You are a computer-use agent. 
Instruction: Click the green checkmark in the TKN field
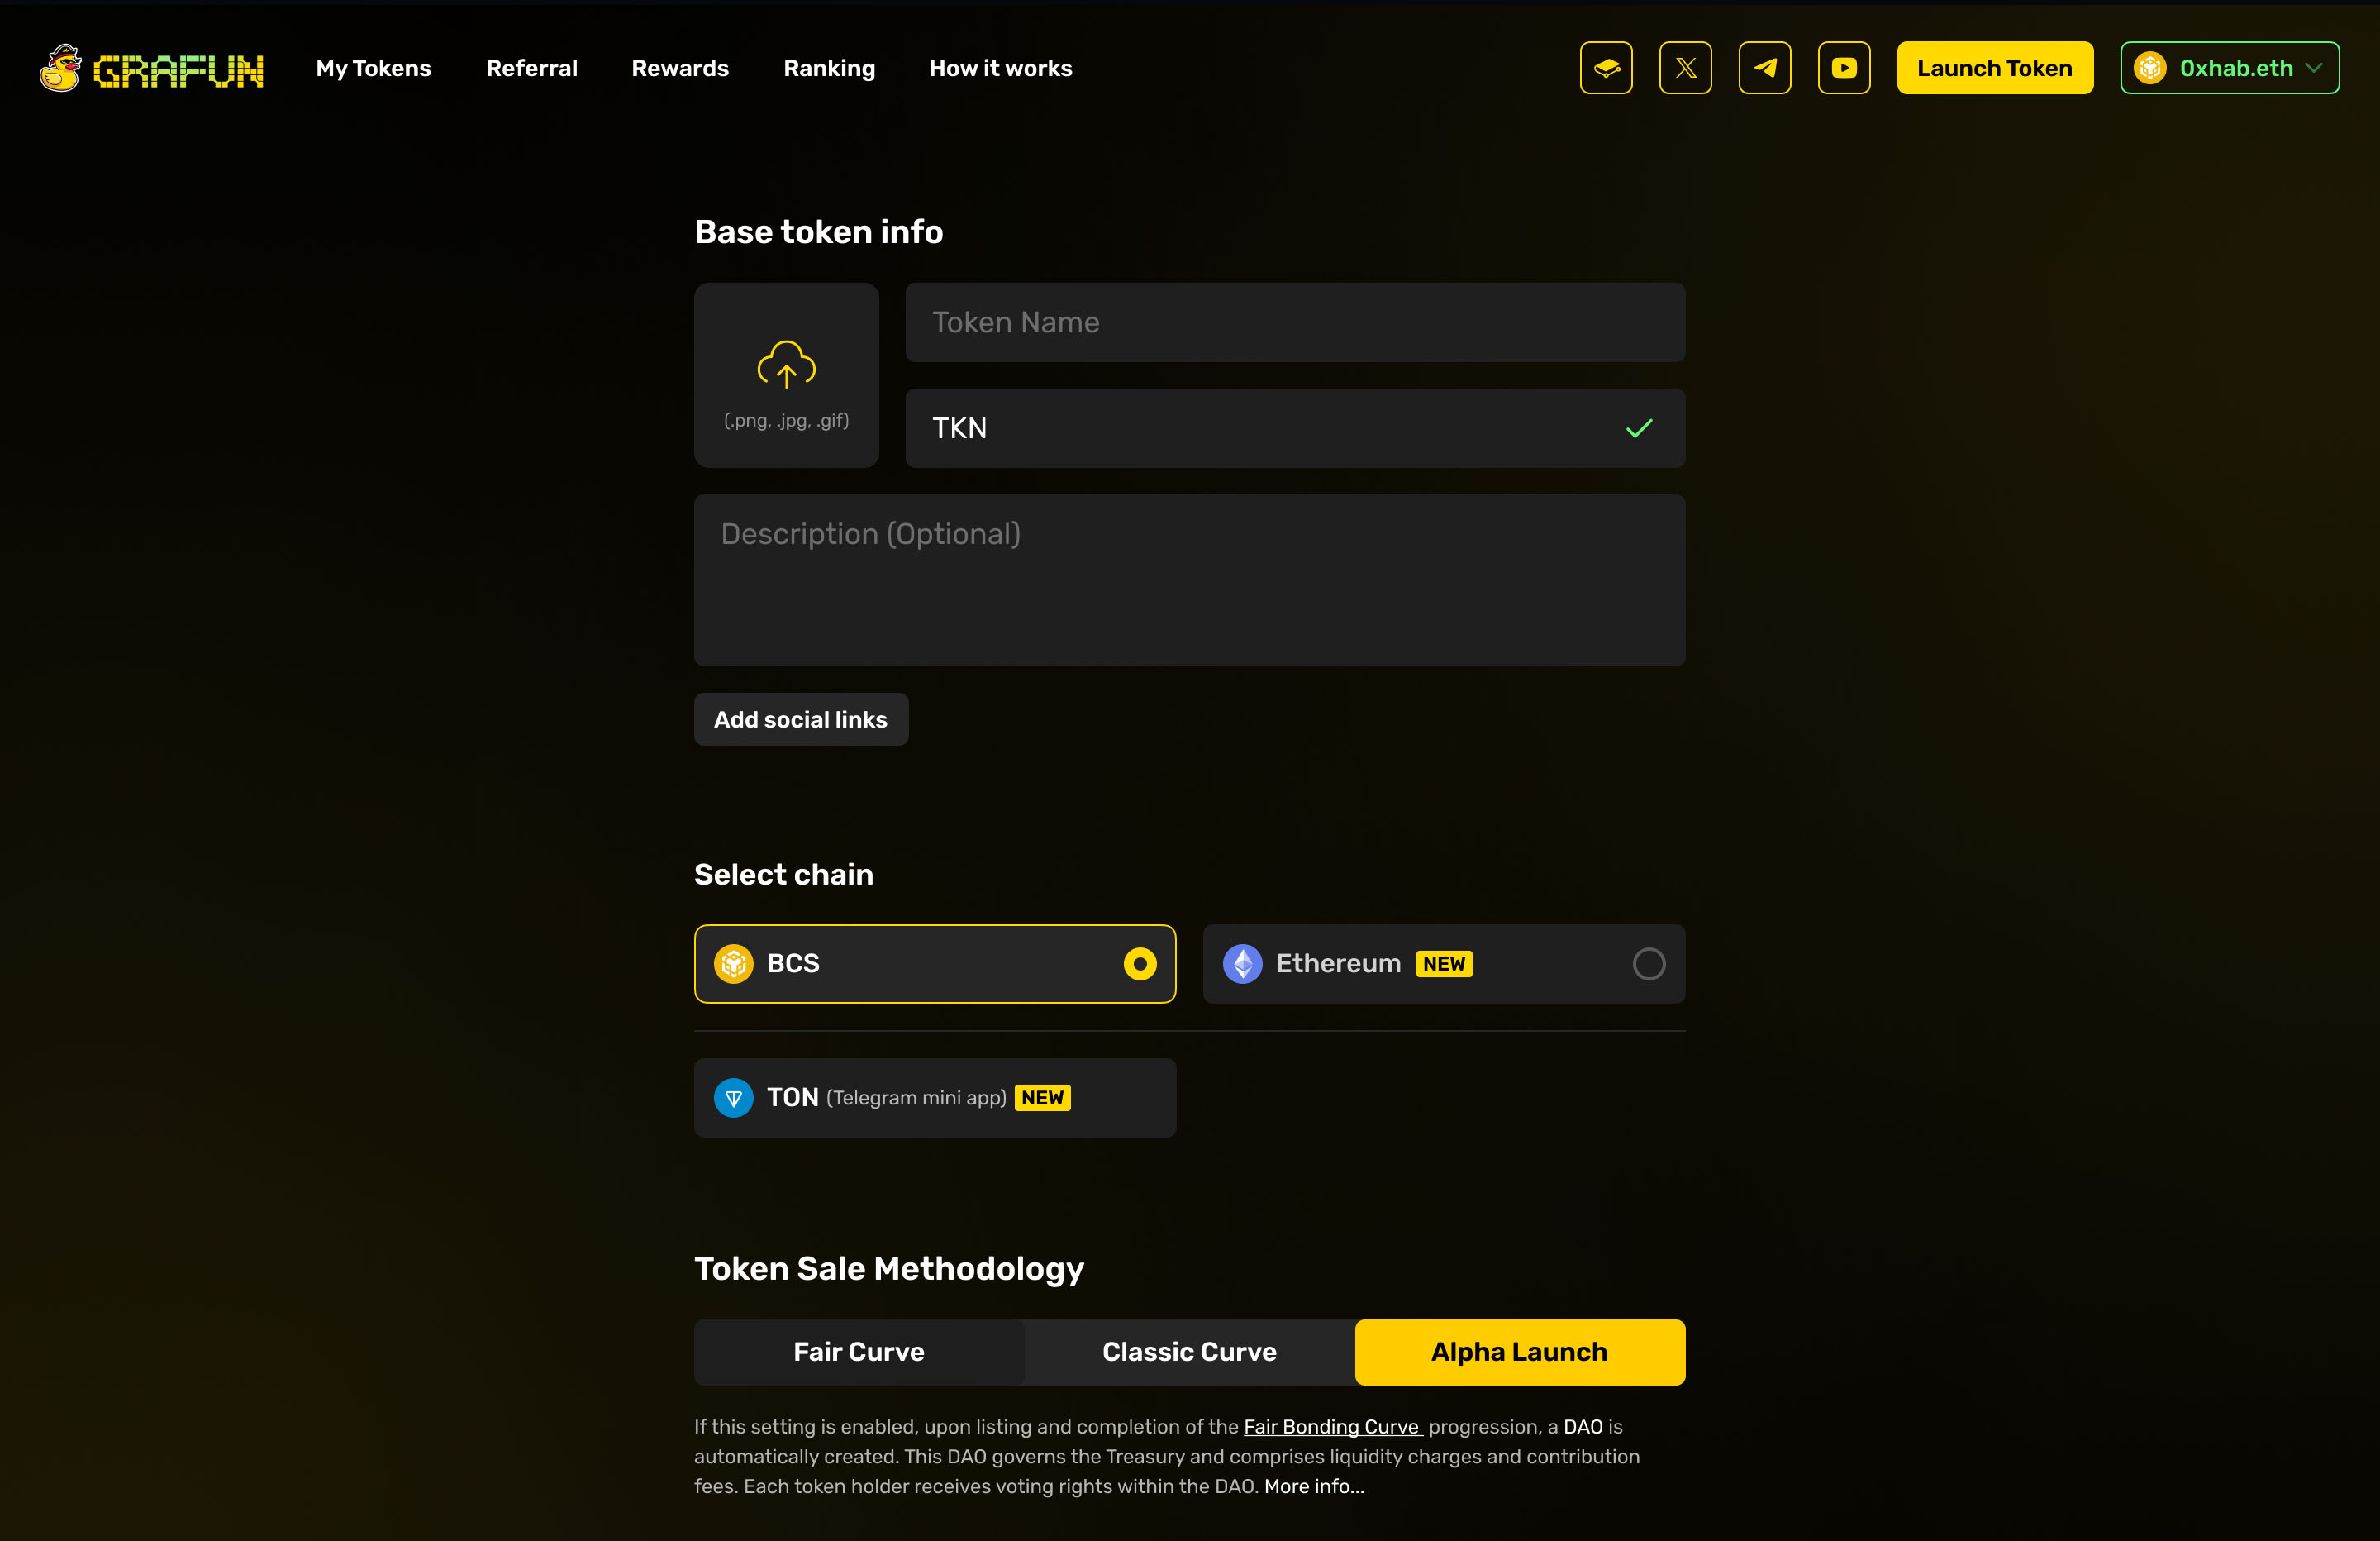click(x=1639, y=428)
